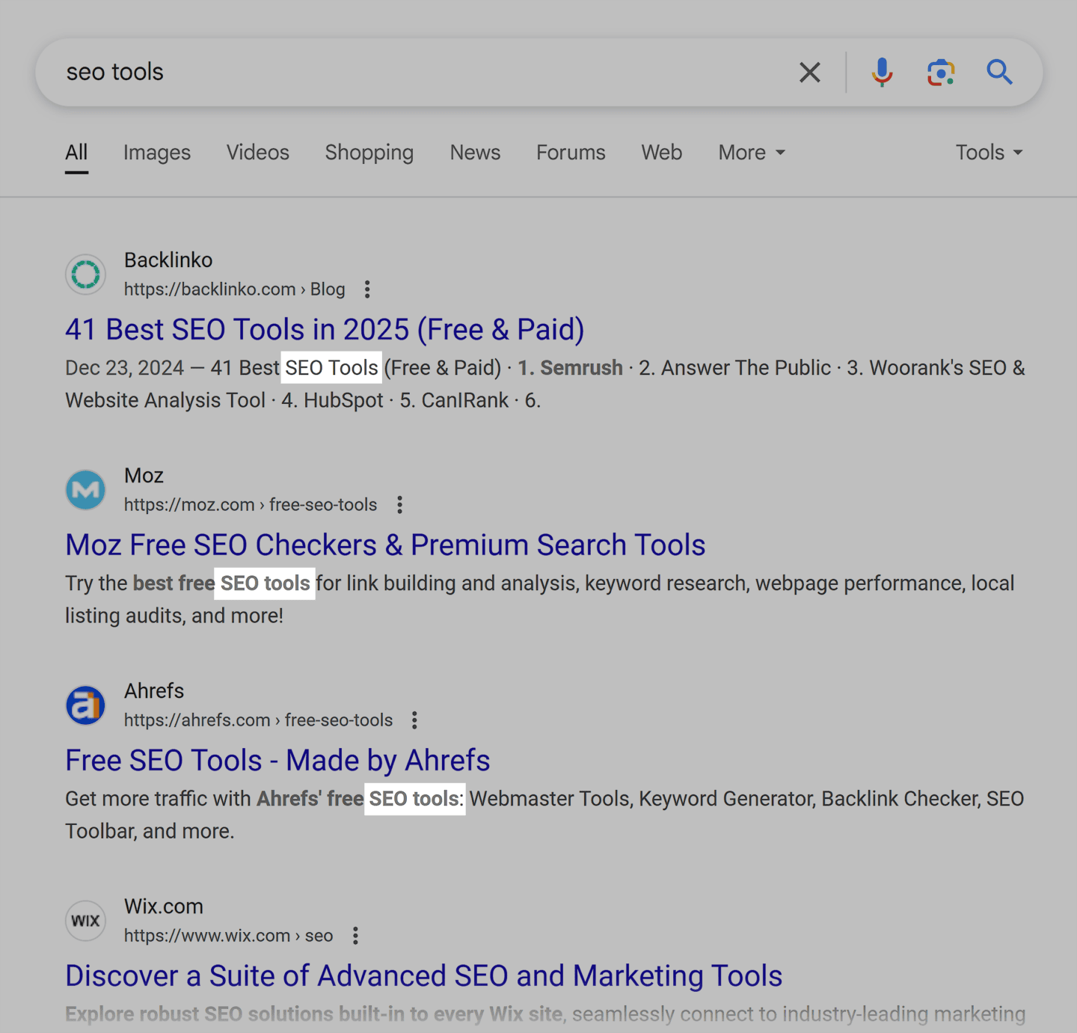Expand the Tools dropdown
1077x1033 pixels.
pos(988,153)
